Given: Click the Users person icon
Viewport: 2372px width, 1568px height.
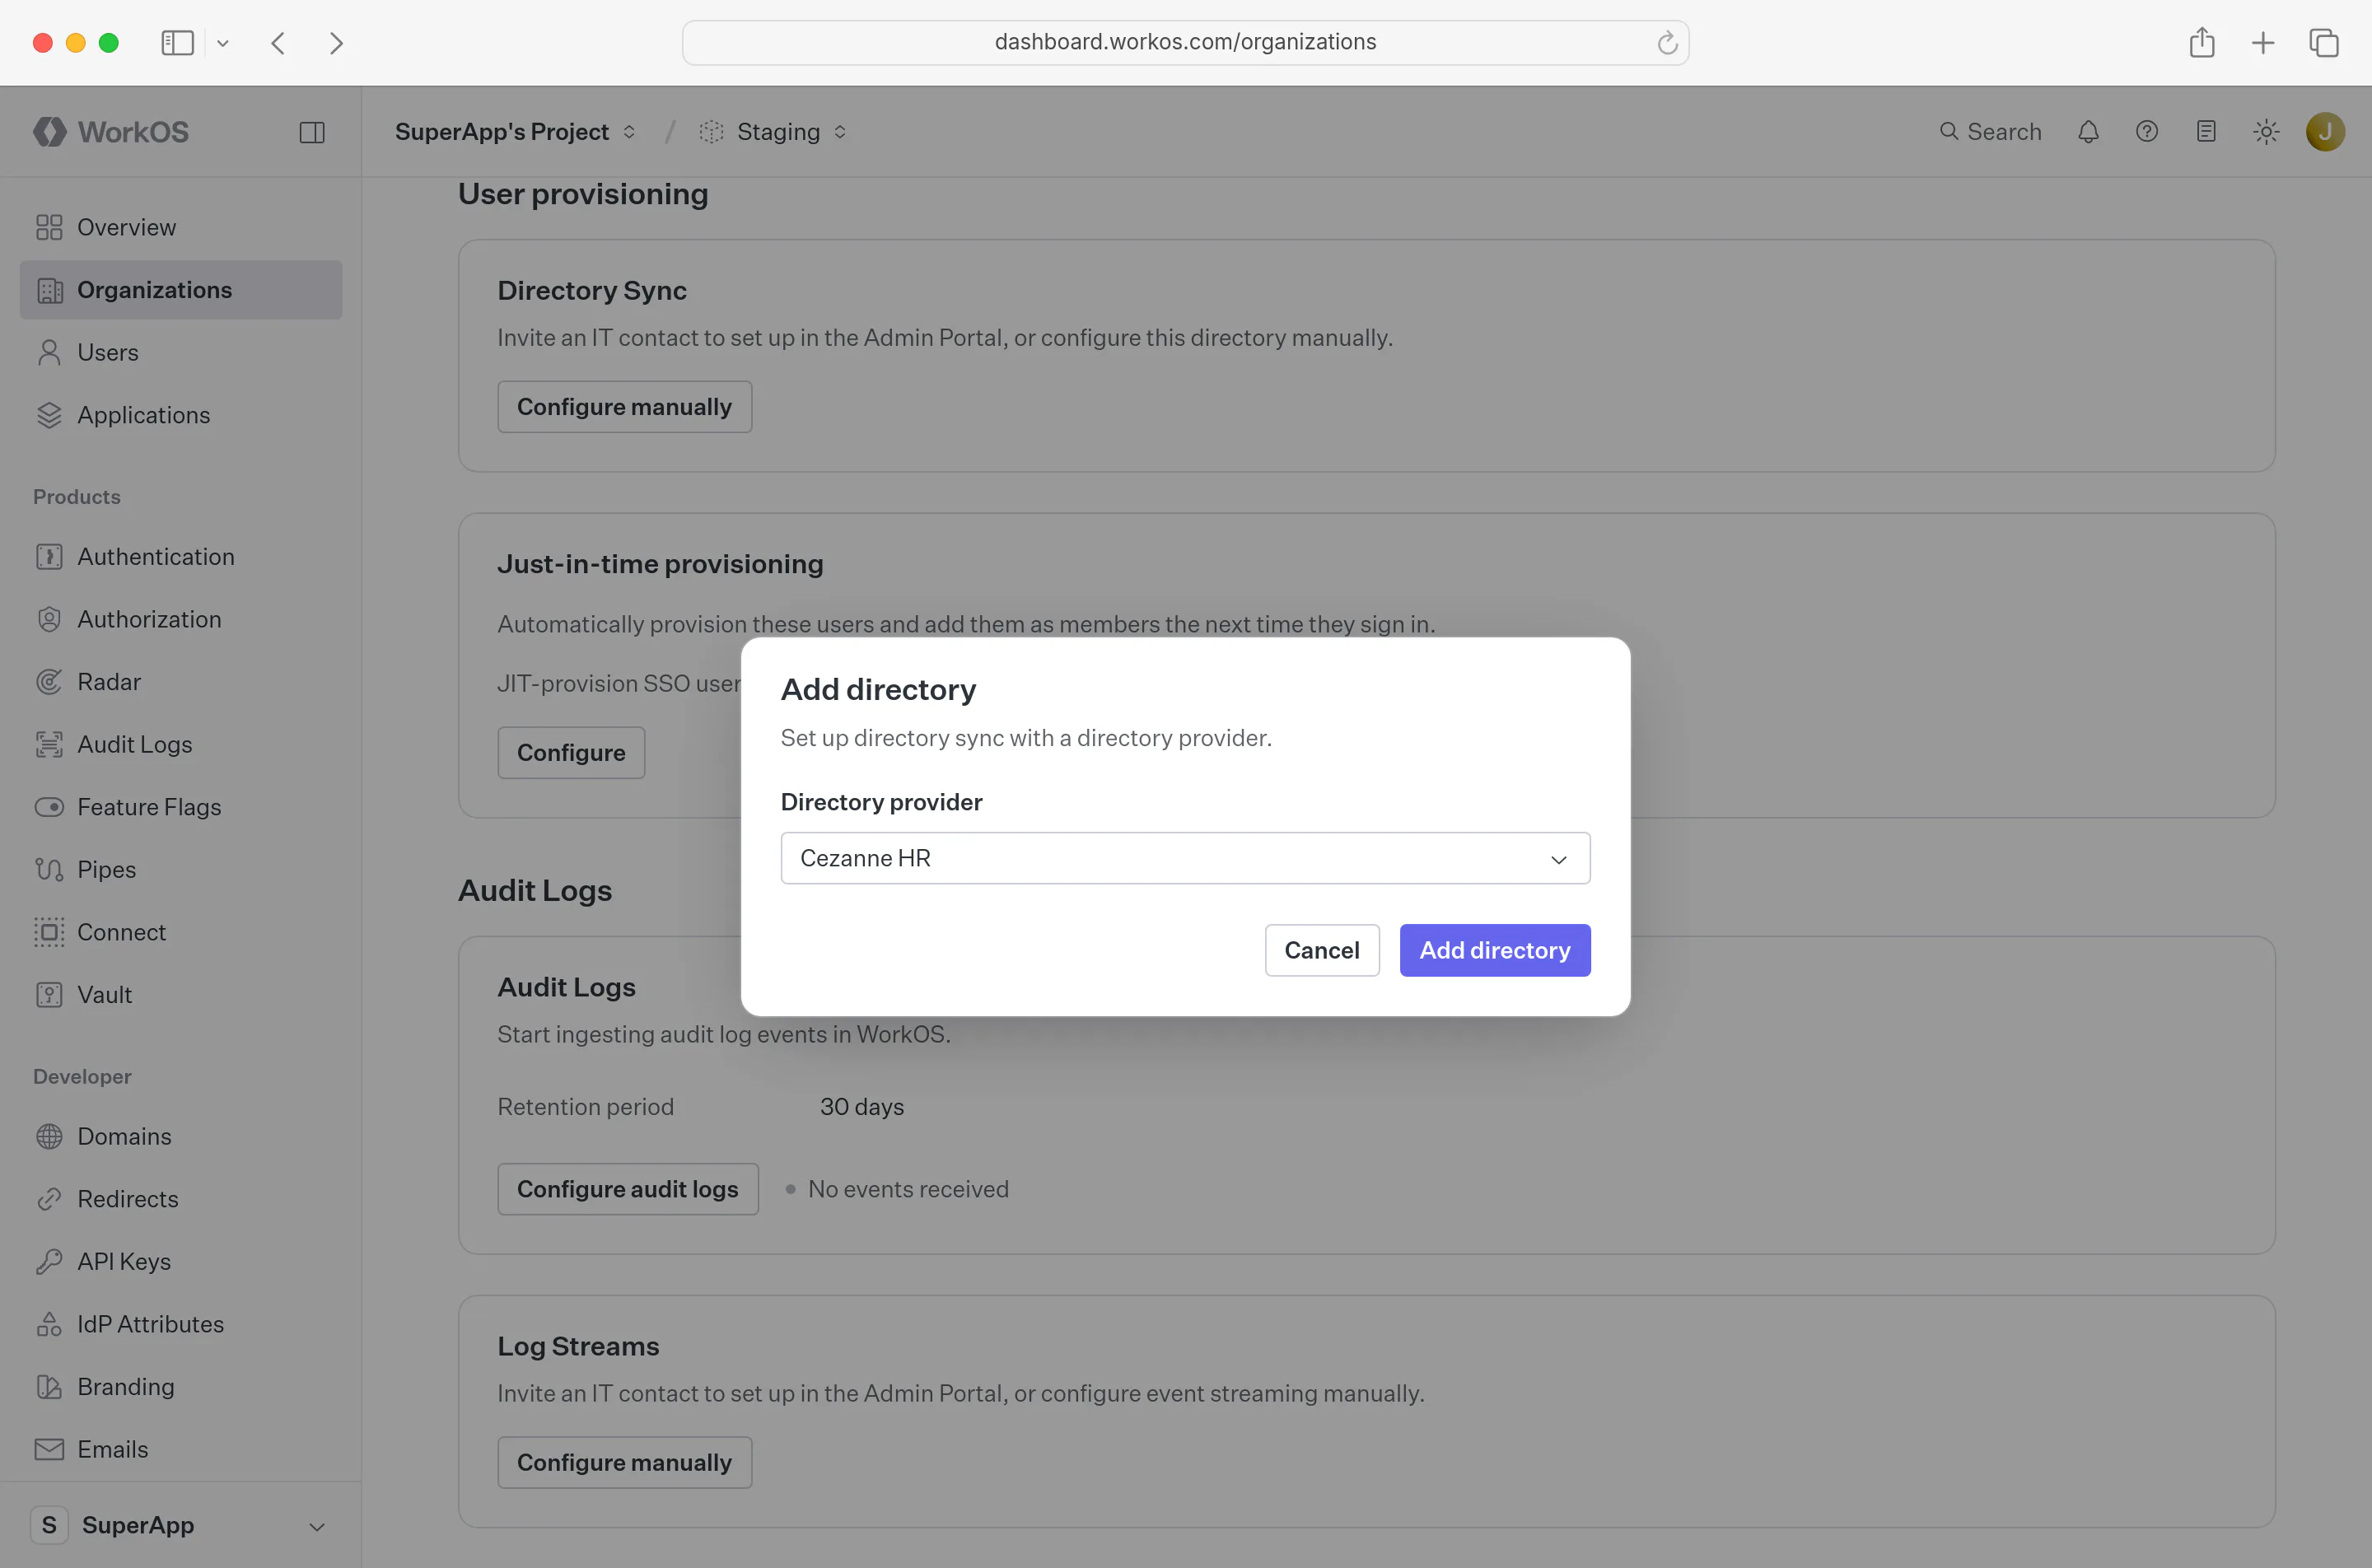Looking at the screenshot, I should point(49,352).
